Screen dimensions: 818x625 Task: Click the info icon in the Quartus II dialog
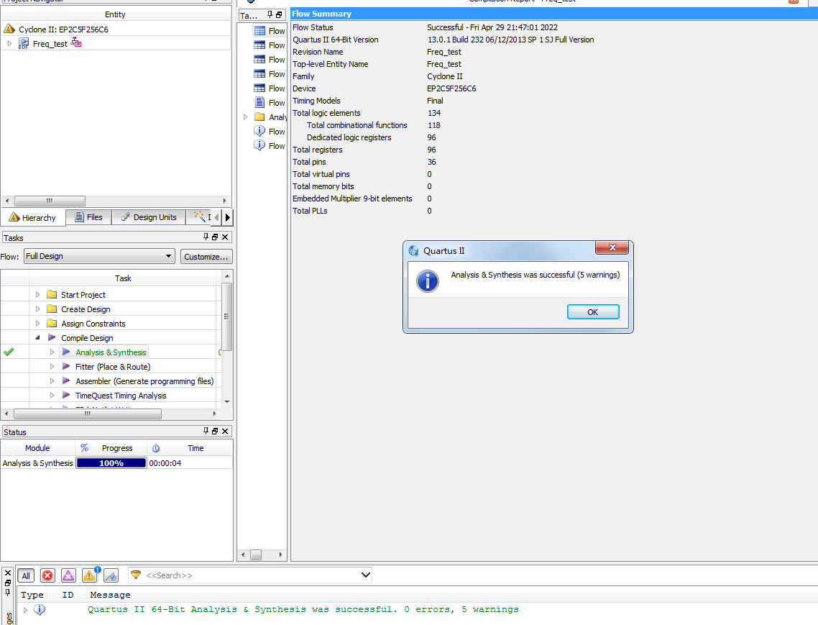[427, 281]
